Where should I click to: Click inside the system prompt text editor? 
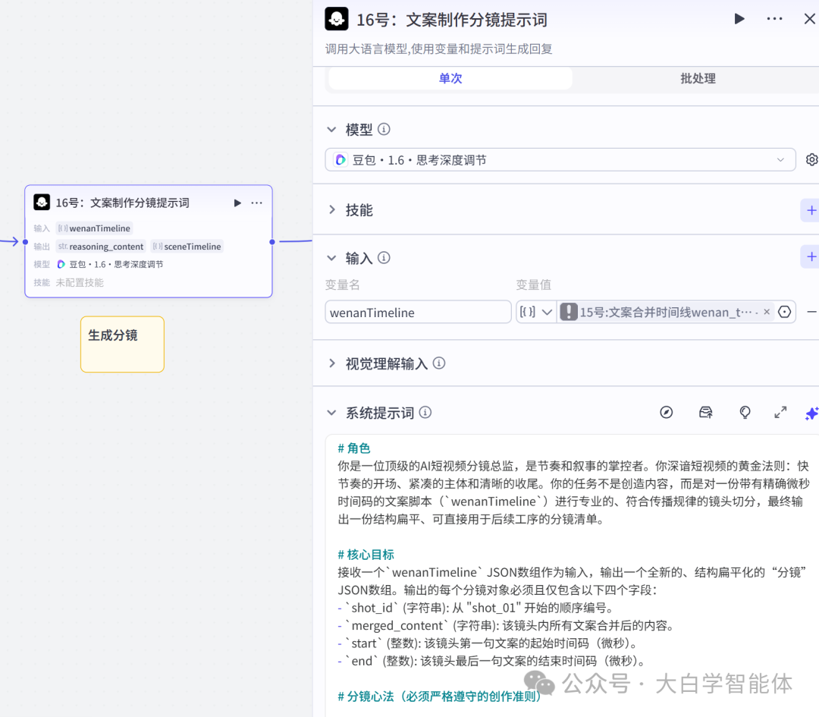(572, 575)
